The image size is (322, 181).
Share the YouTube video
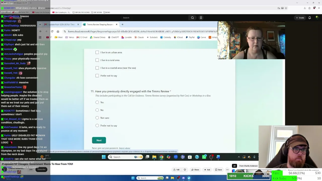click(x=195, y=170)
